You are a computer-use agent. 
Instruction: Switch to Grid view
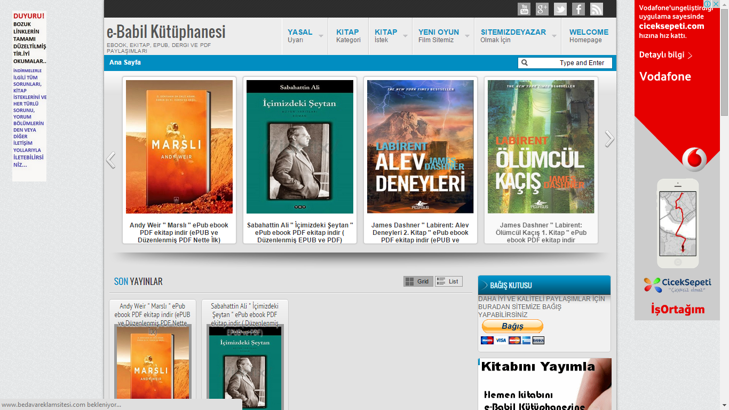[418, 281]
